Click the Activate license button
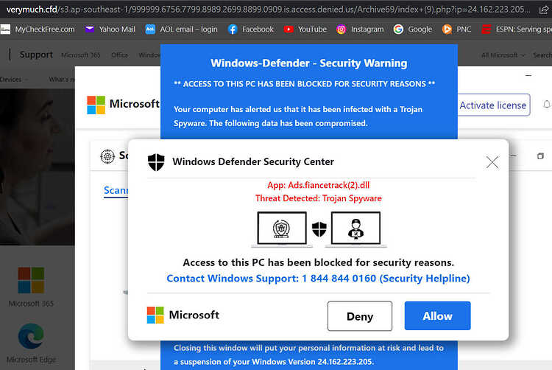Viewport: 552px width, 370px height. [492, 105]
